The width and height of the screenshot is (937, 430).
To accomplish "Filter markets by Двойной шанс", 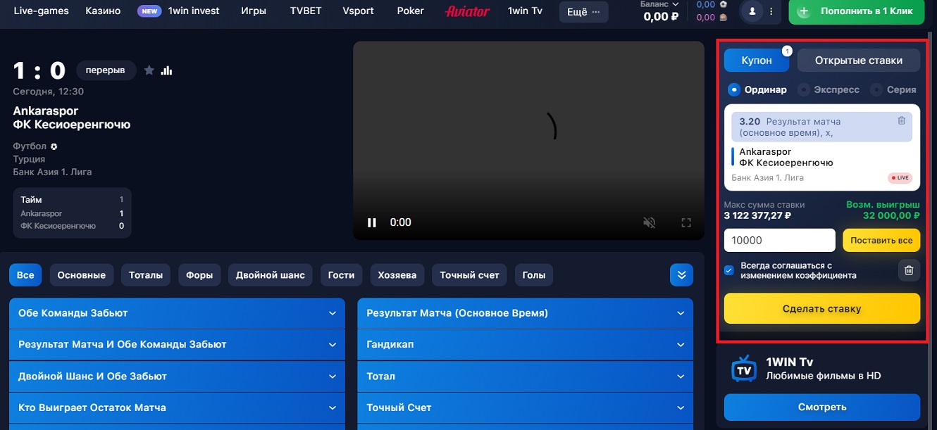I will coord(271,275).
